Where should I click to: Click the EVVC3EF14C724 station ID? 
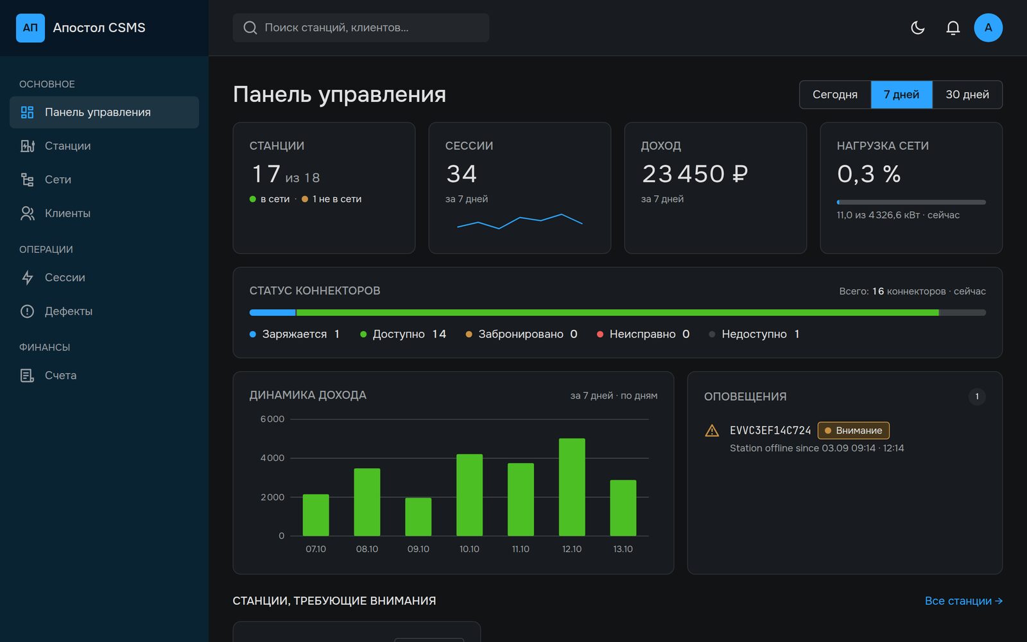pyautogui.click(x=770, y=430)
